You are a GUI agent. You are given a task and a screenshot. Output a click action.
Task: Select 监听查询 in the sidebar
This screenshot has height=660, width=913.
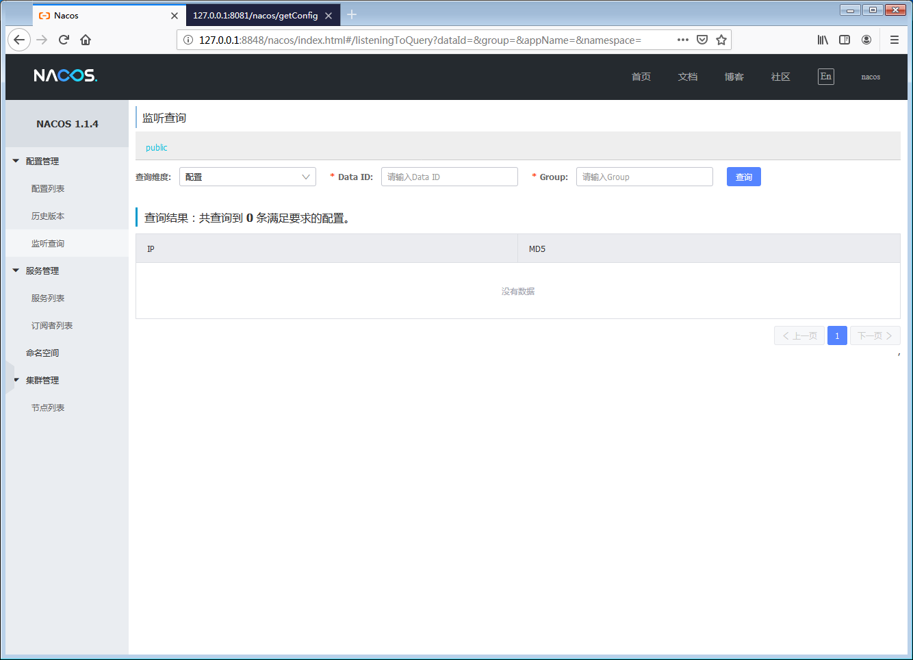pyautogui.click(x=67, y=243)
